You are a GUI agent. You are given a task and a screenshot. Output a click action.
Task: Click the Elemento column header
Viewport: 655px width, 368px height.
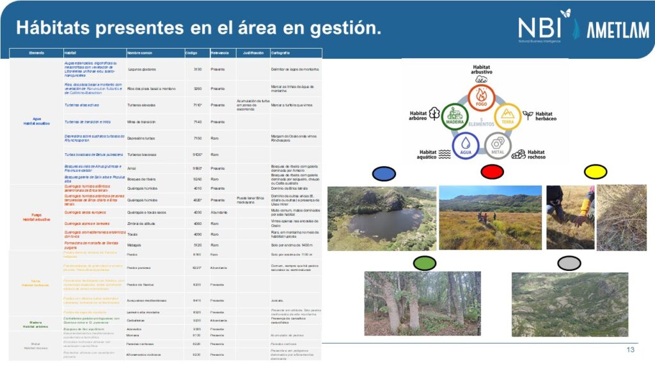point(36,53)
